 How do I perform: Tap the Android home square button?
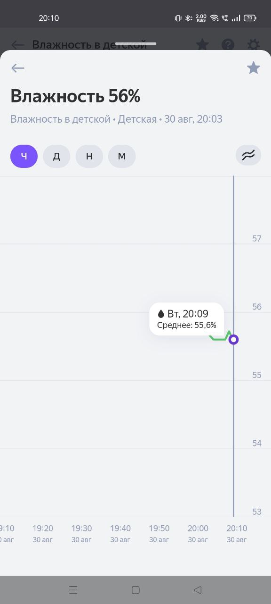(135, 590)
